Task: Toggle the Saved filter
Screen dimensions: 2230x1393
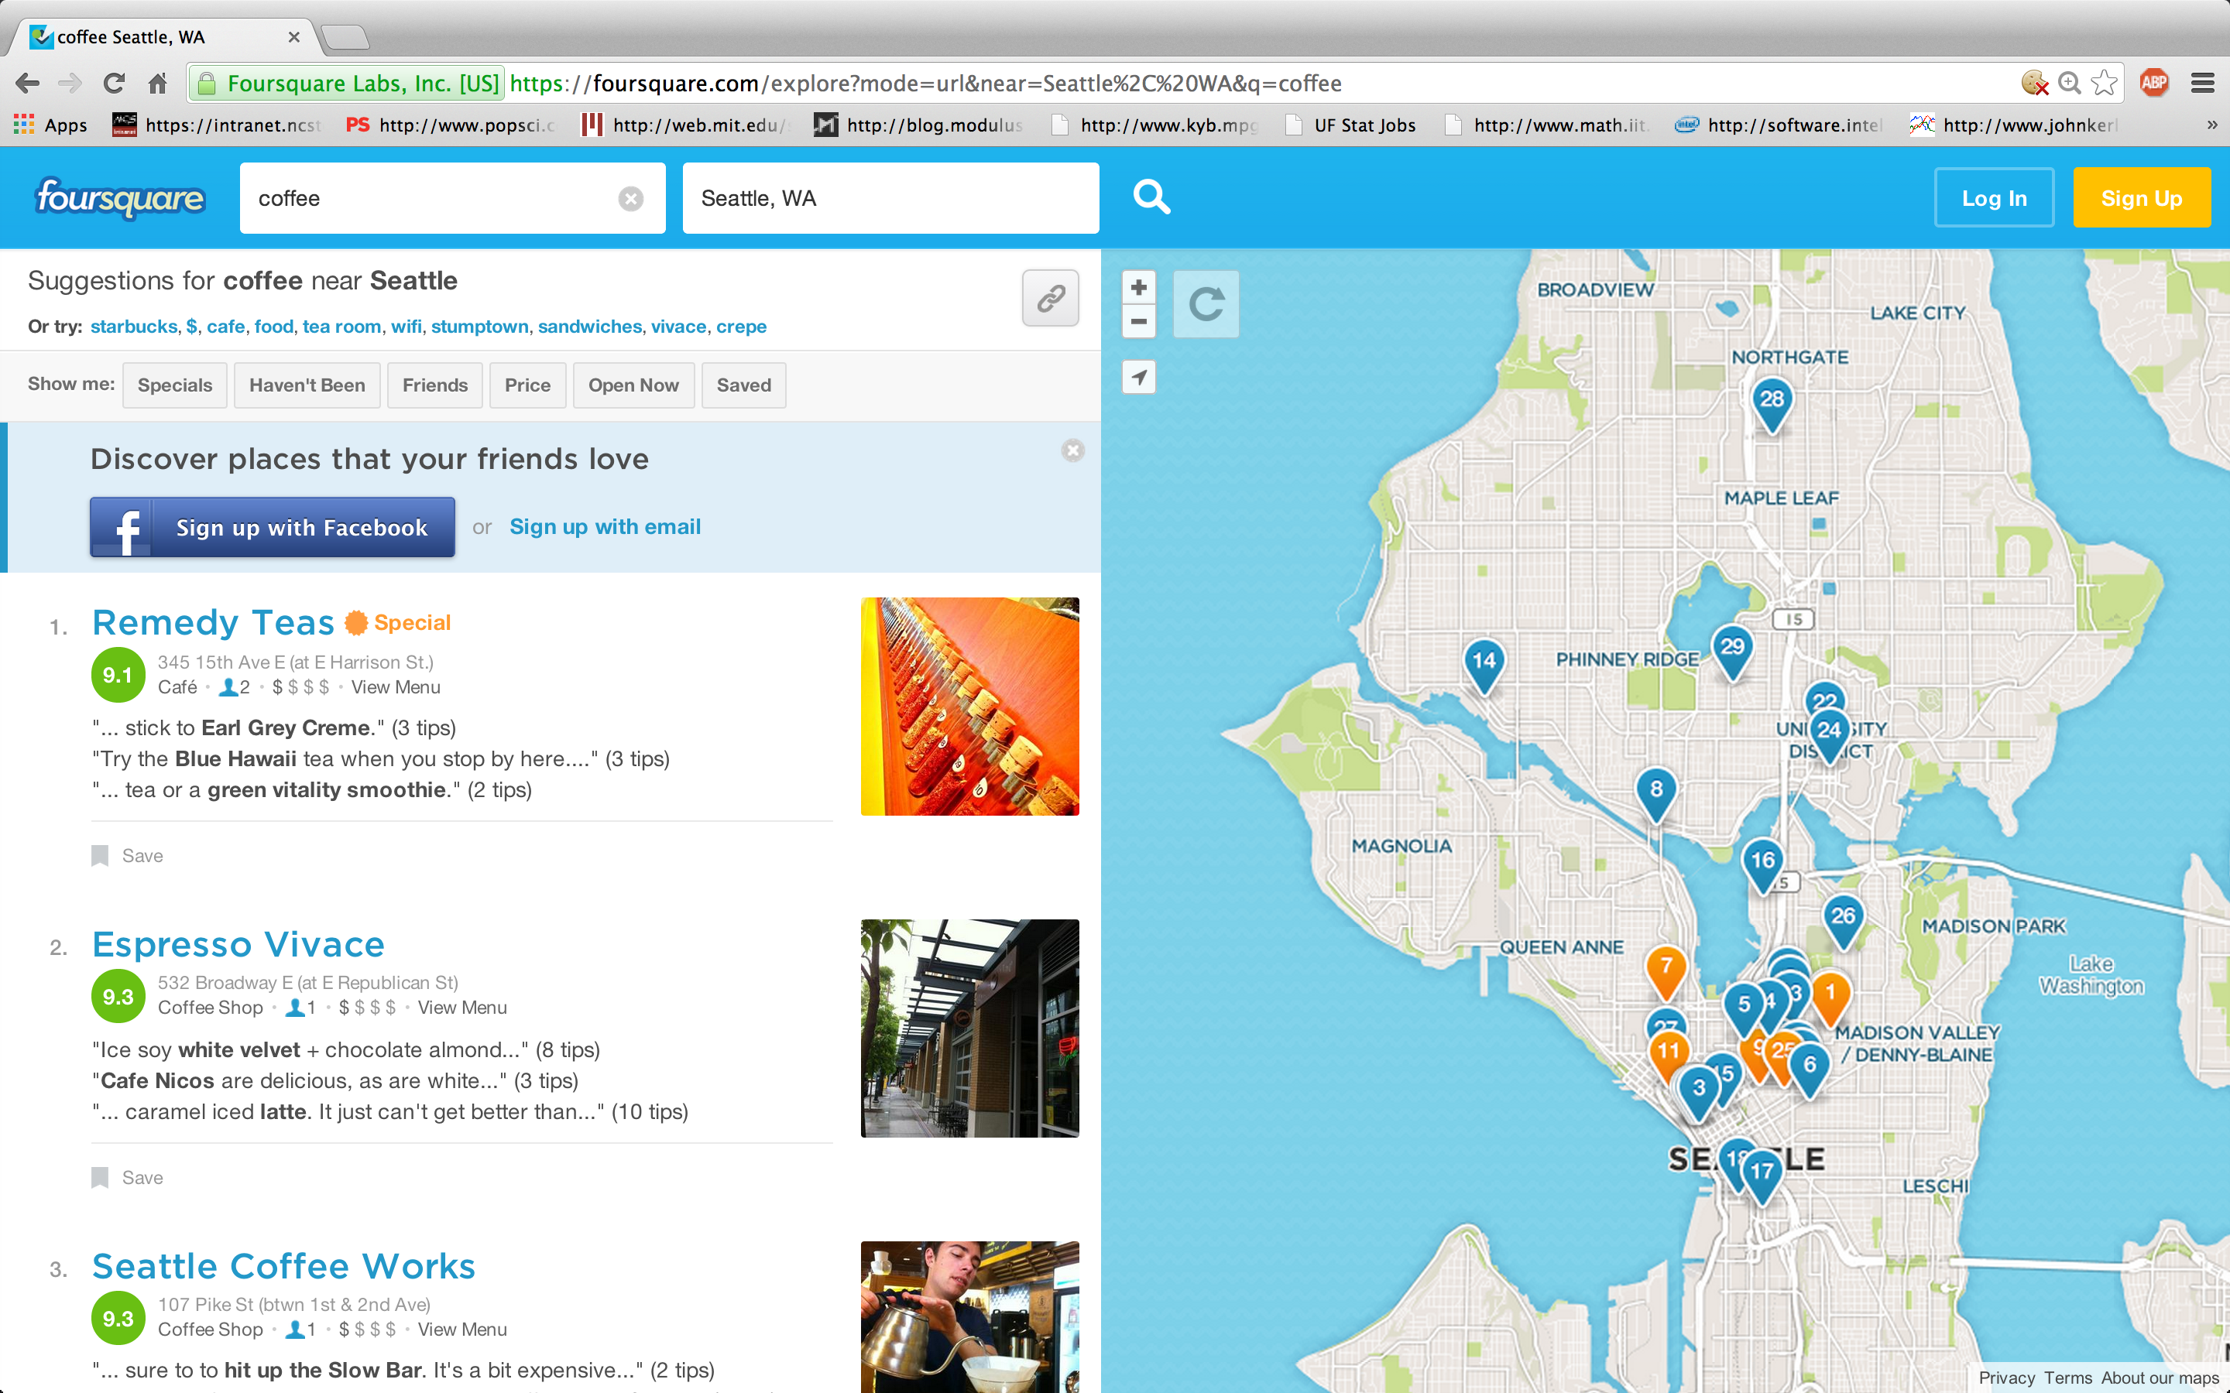Action: pos(743,385)
